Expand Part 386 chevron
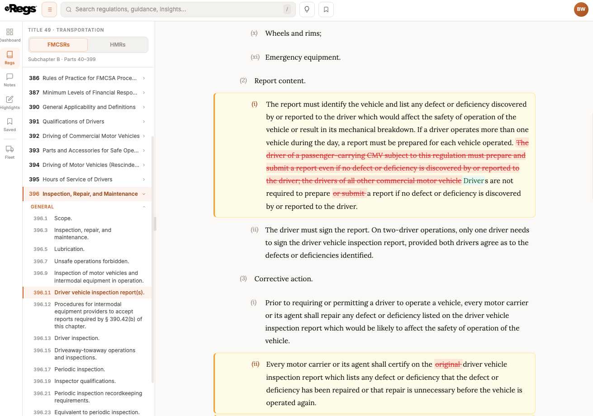The image size is (593, 416). click(x=144, y=78)
